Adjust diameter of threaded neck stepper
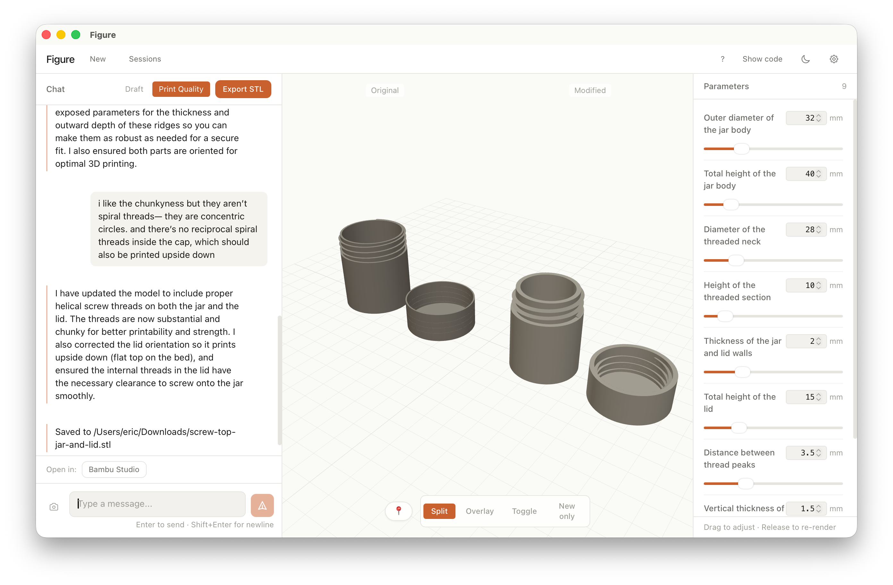This screenshot has height=585, width=893. (x=819, y=229)
